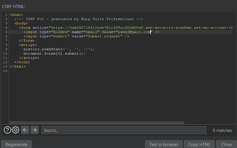Viewport: 237px width, 148px height.
Task: Copy HTML to clipboard
Action: point(199,144)
